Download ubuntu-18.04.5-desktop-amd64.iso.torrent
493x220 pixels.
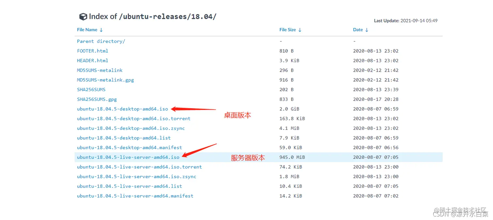[x=134, y=118]
